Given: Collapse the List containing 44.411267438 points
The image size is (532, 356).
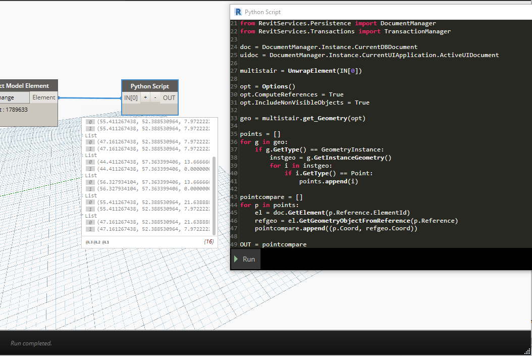Looking at the screenshot, I should (91, 156).
